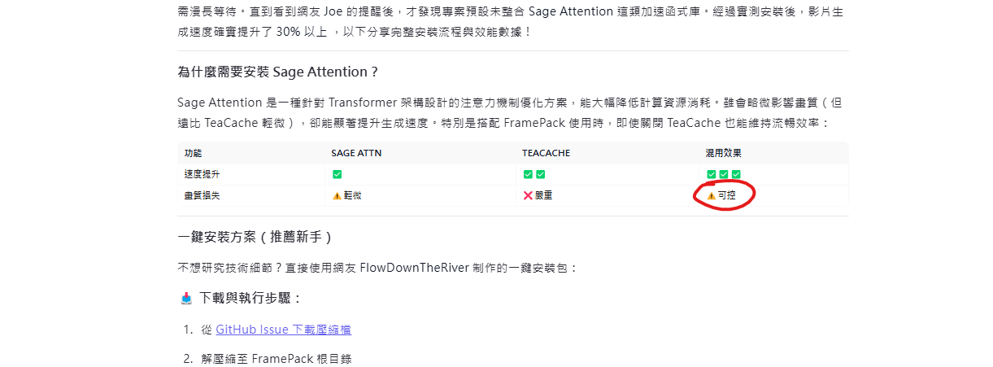The image size is (993, 367).
Task: Click the middle check in 混用效果 column
Action: [724, 174]
